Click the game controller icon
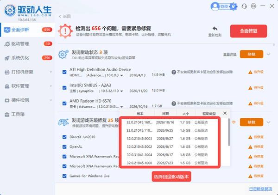This screenshot has width=278, height=195. click(x=63, y=122)
